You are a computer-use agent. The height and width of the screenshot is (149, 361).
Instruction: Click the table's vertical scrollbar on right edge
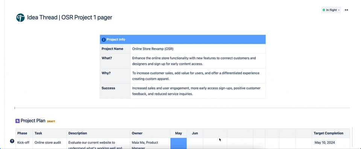click(352, 137)
